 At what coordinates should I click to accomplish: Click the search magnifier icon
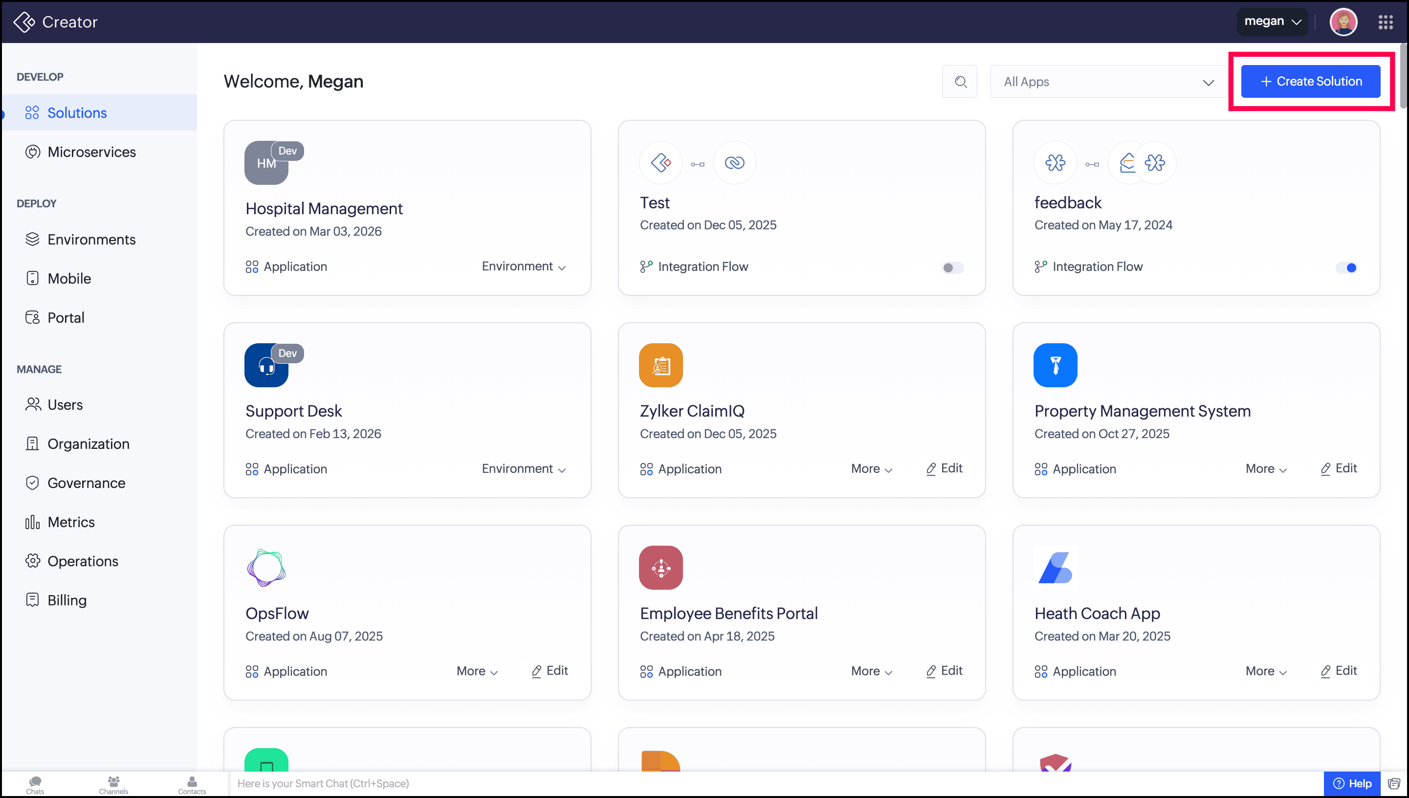click(x=960, y=82)
